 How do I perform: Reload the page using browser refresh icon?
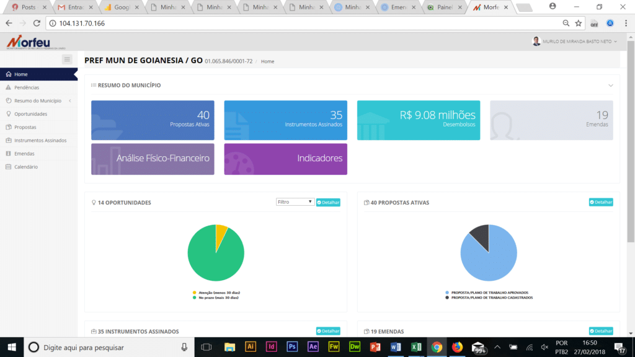click(x=37, y=23)
